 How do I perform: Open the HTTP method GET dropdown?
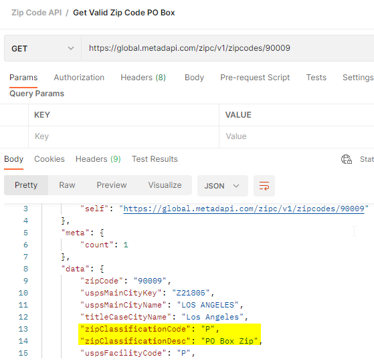click(x=42, y=48)
